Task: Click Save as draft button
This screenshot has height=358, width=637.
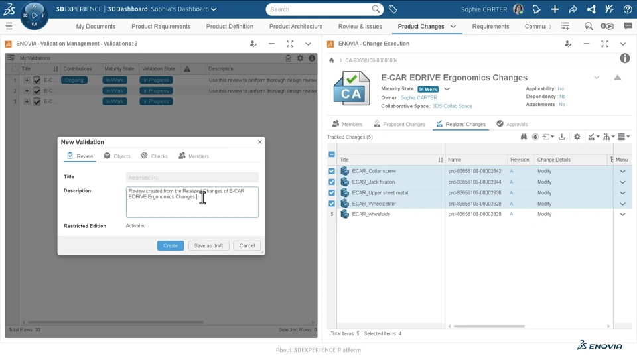Action: pos(208,245)
